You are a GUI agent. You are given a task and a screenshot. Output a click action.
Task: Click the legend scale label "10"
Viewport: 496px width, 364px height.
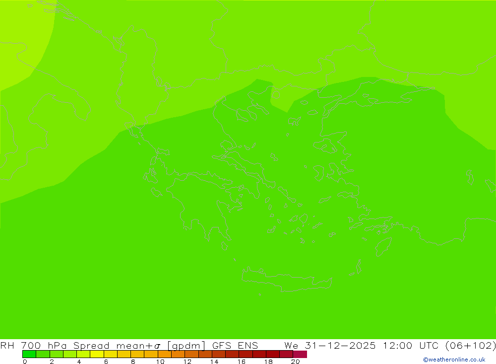(160, 362)
